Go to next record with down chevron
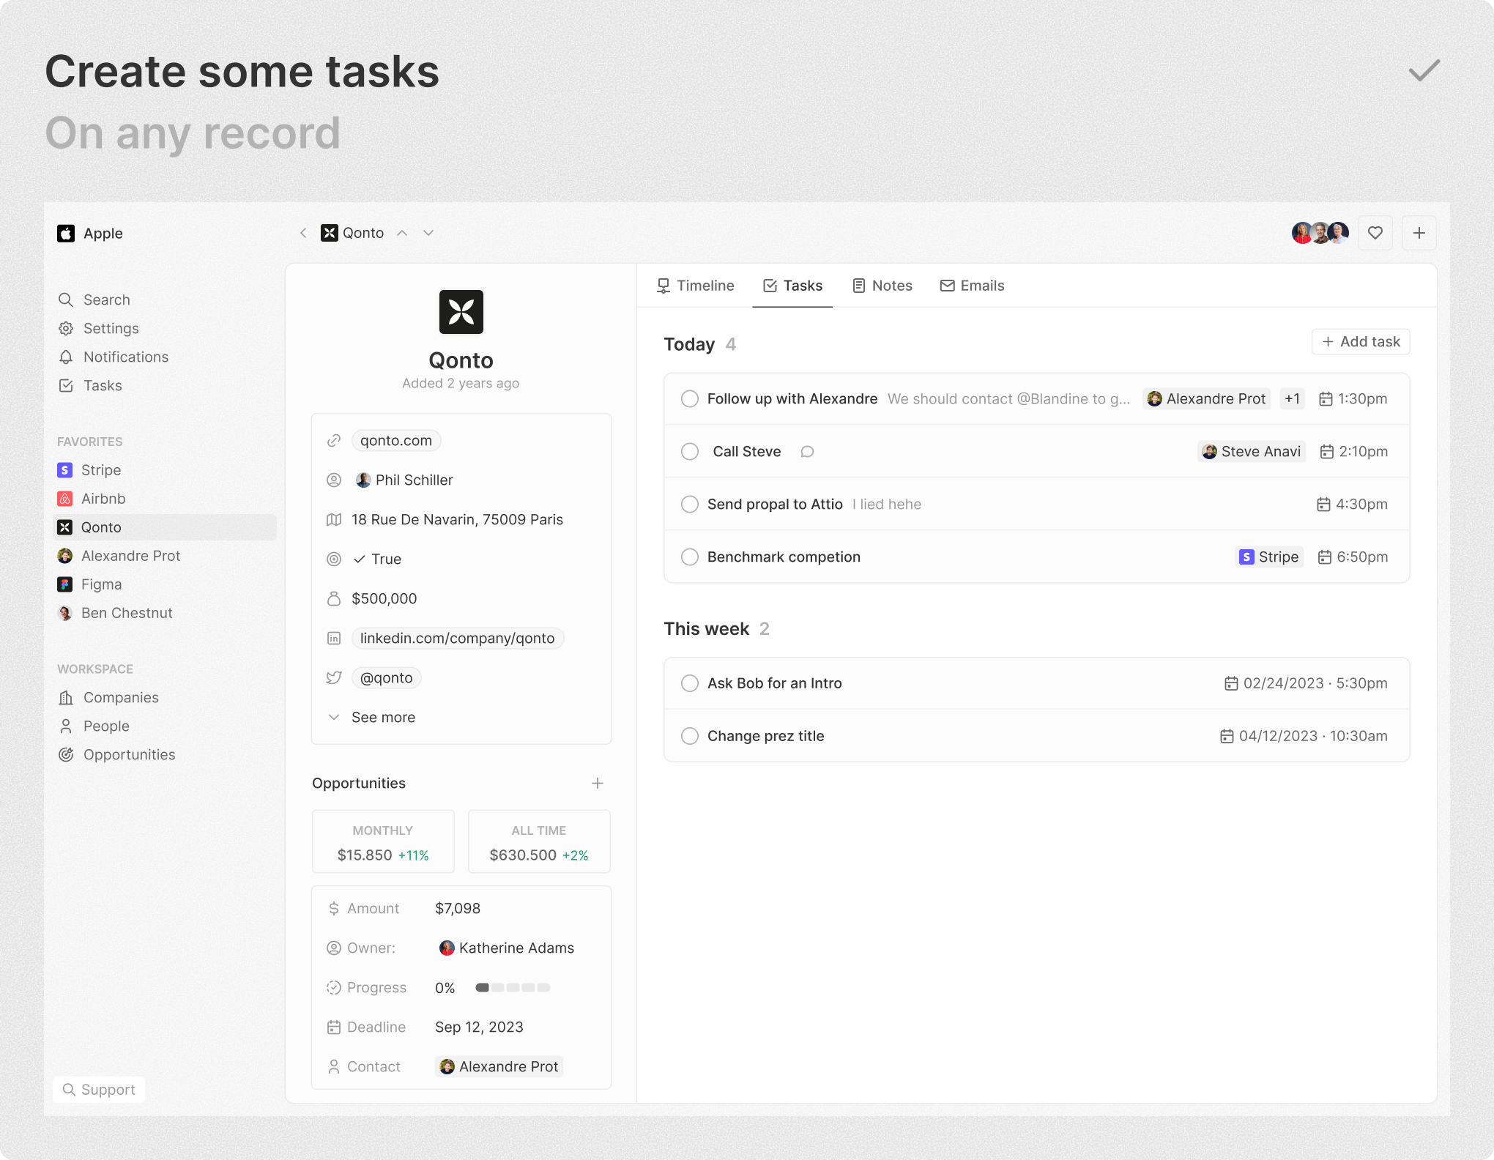This screenshot has height=1160, width=1494. 428,233
